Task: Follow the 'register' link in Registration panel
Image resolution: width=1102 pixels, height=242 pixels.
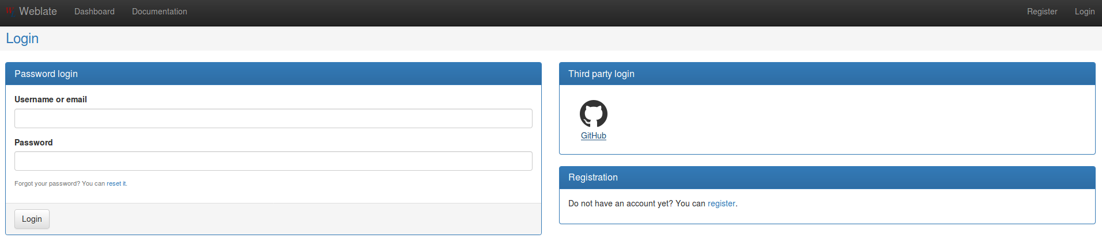Action: 721,203
